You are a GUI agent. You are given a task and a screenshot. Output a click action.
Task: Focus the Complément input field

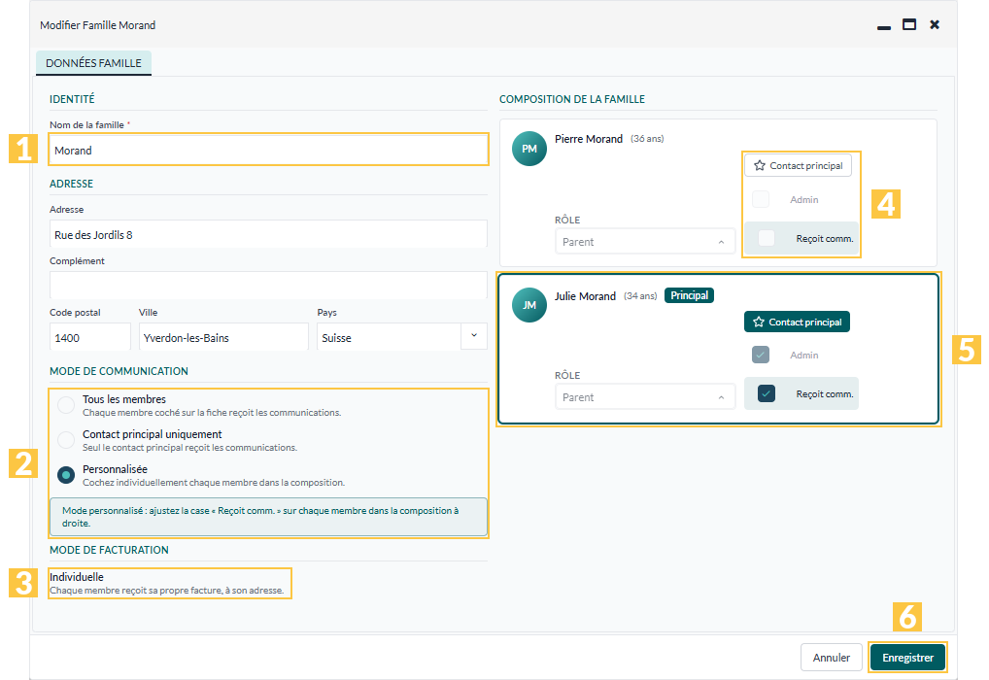(x=269, y=286)
